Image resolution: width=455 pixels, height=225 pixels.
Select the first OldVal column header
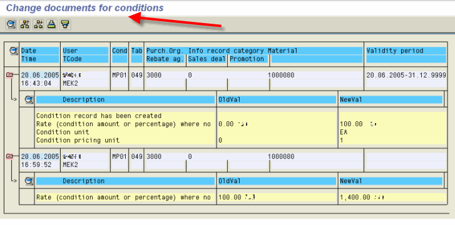click(x=277, y=100)
